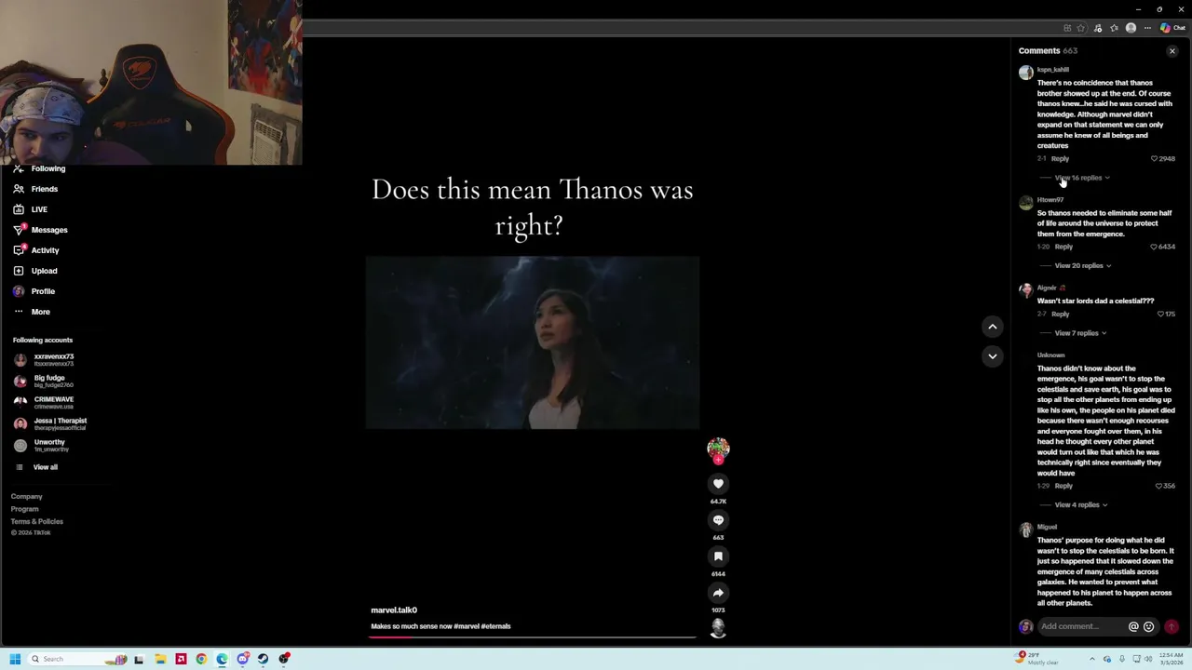
Task: Click the Windows taskbar Search box
Action: coord(76,659)
